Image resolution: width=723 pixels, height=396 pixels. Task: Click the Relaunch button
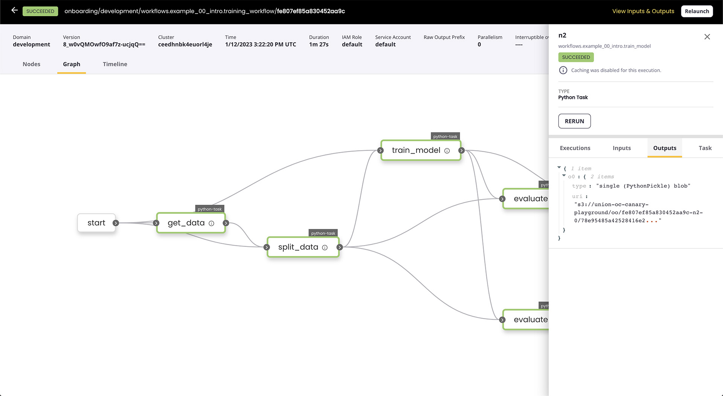pyautogui.click(x=697, y=11)
